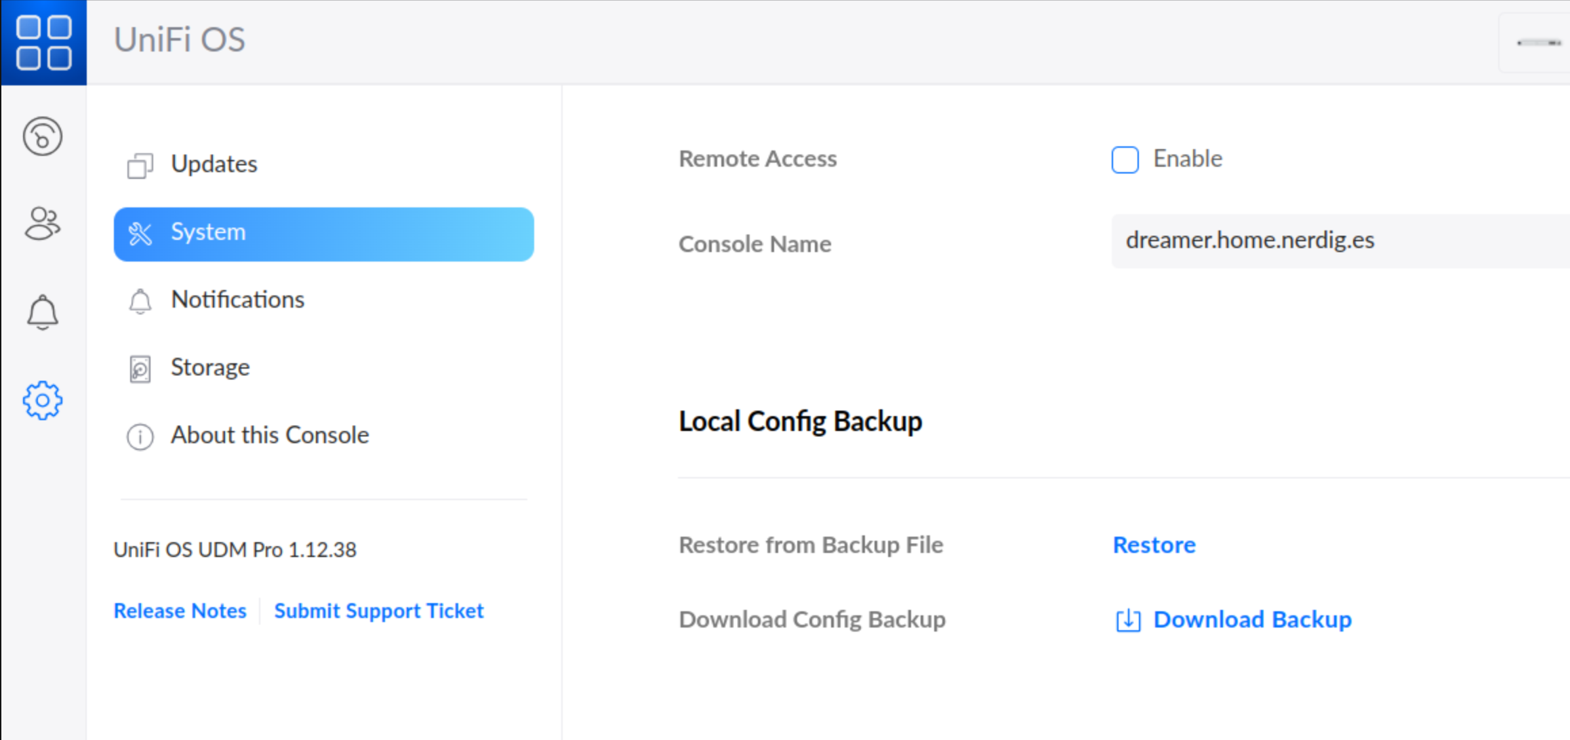Select the console dashboard icon in the sidebar

coord(43,136)
